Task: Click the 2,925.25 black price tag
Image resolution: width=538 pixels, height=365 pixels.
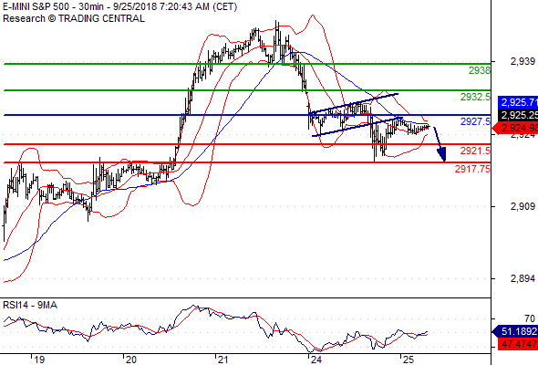Action: (518, 115)
